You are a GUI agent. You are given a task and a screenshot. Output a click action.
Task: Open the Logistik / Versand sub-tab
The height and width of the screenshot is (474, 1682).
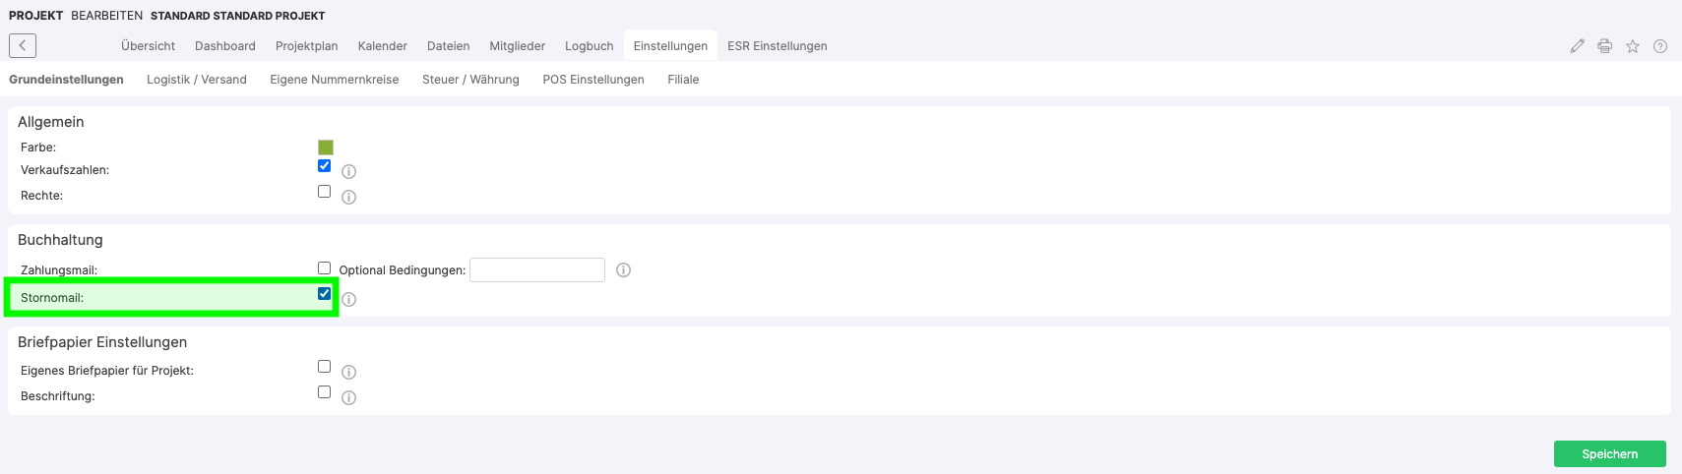tap(197, 80)
